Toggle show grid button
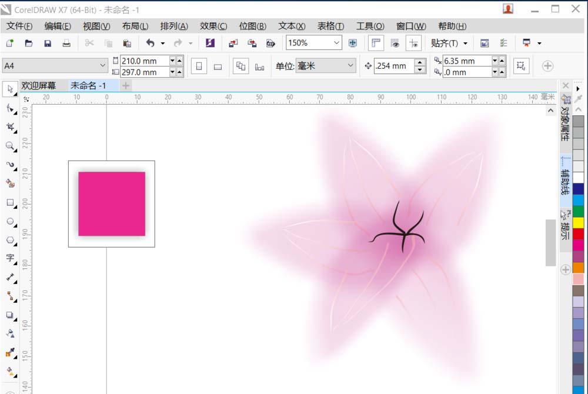The height and width of the screenshot is (394, 588). [x=395, y=43]
